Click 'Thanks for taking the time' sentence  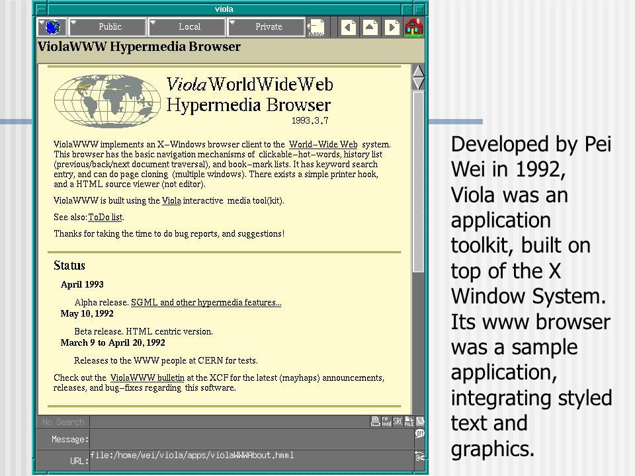point(169,234)
